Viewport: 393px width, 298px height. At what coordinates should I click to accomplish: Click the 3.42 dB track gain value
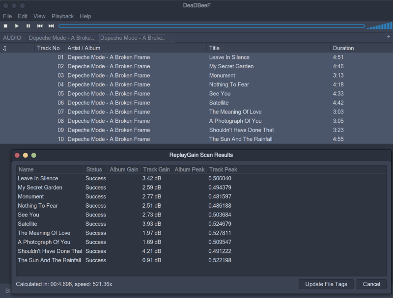[152, 178]
